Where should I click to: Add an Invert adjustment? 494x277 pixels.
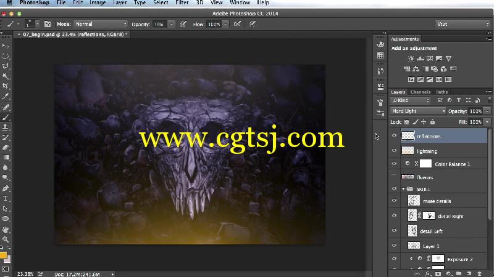(x=411, y=79)
